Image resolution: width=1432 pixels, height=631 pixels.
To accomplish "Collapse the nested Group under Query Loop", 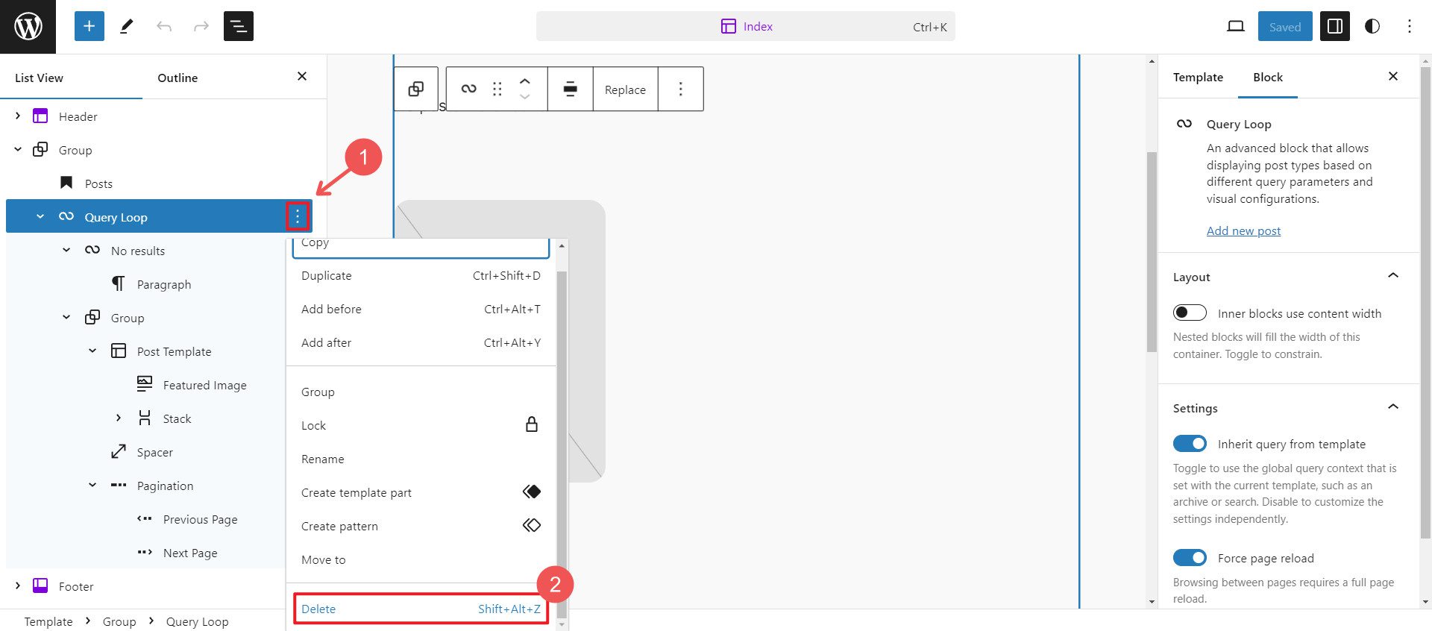I will (x=66, y=317).
